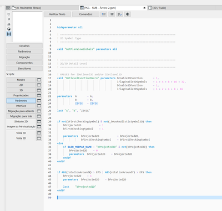Image resolution: width=222 pixels, height=211 pixels.
Task: Select the Interface script
Action: pyautogui.click(x=21, y=106)
